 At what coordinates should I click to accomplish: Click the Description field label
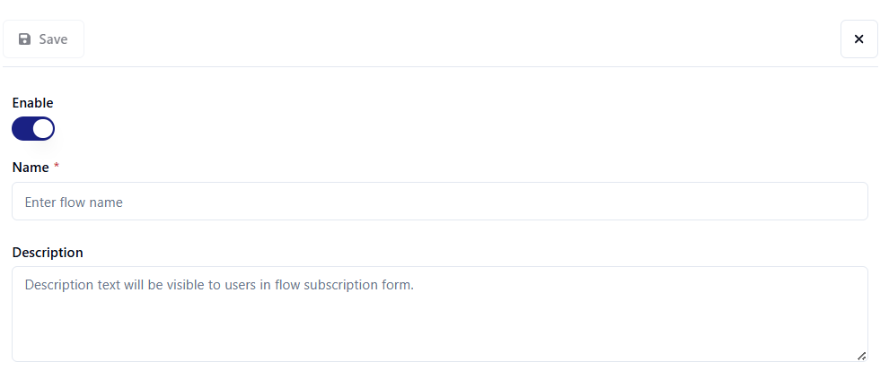click(48, 253)
